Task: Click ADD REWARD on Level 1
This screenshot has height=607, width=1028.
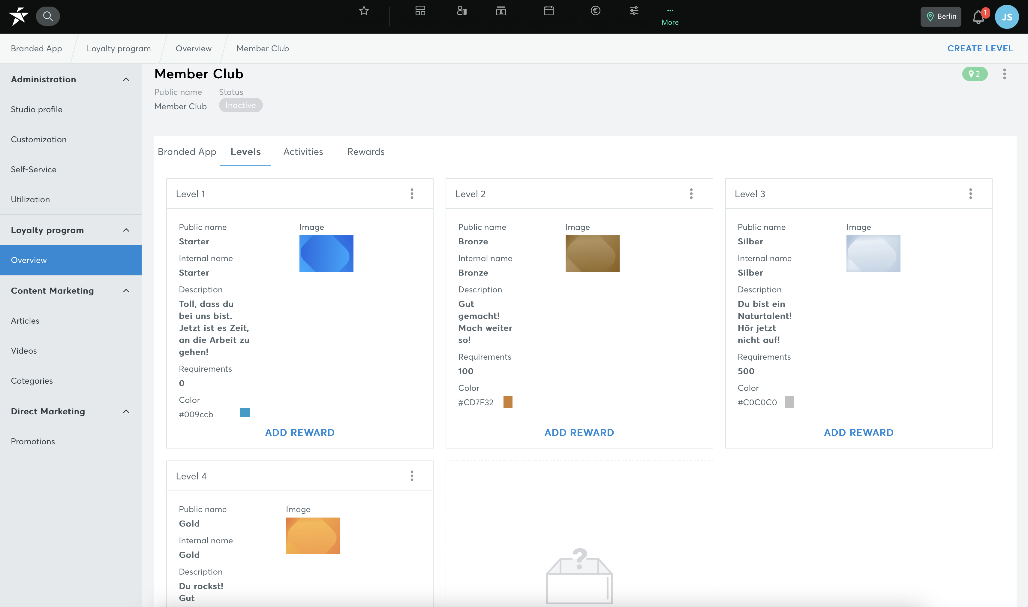Action: click(300, 432)
